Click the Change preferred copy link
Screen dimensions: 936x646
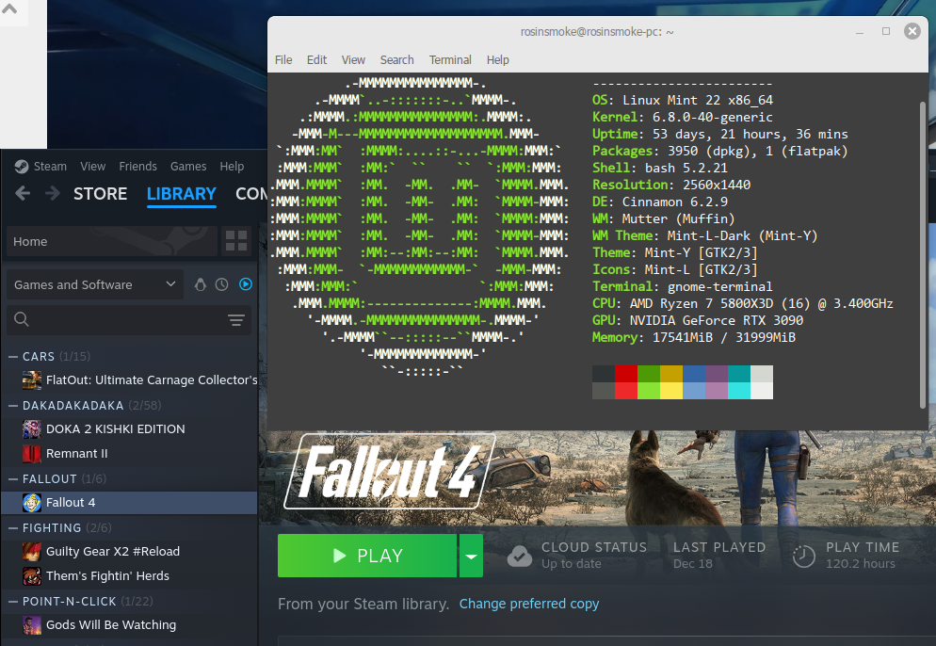(x=528, y=604)
